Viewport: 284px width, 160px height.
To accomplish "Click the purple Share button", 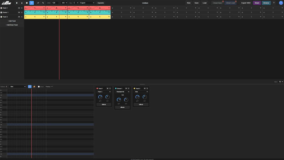I will point(257,3).
